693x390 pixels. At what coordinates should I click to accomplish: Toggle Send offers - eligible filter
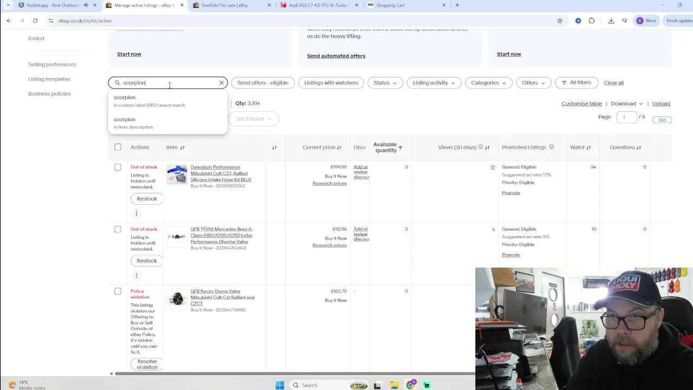tap(263, 83)
